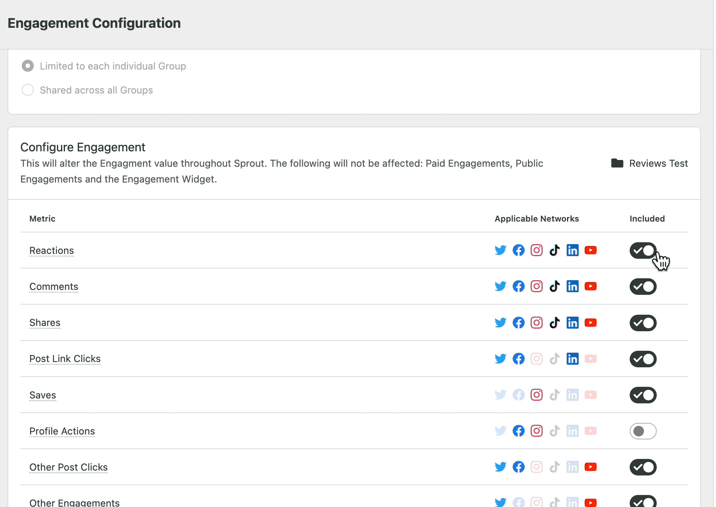This screenshot has width=716, height=507.
Task: Click the Post Link Clicks metric
Action: click(65, 359)
